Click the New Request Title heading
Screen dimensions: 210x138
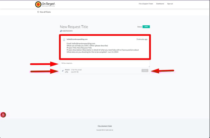coord(74,27)
